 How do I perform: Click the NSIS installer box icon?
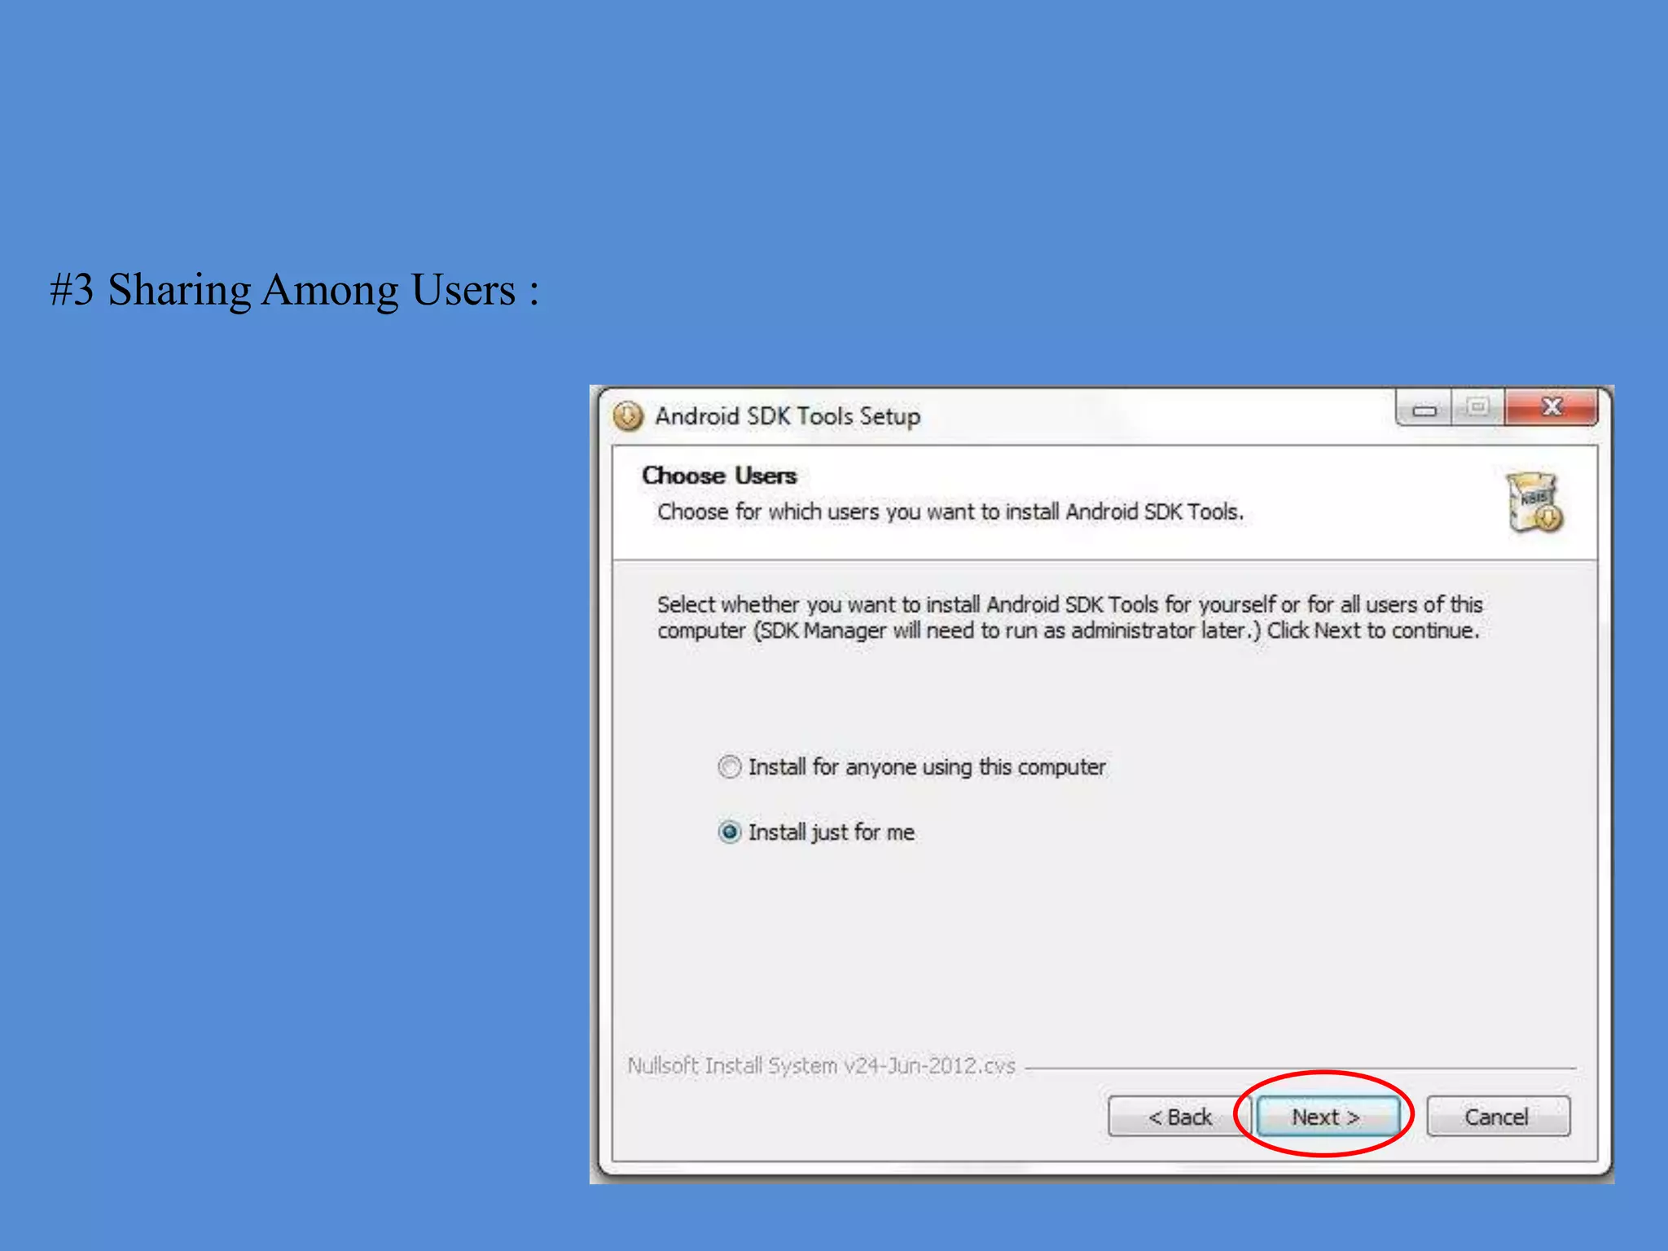tap(1534, 503)
